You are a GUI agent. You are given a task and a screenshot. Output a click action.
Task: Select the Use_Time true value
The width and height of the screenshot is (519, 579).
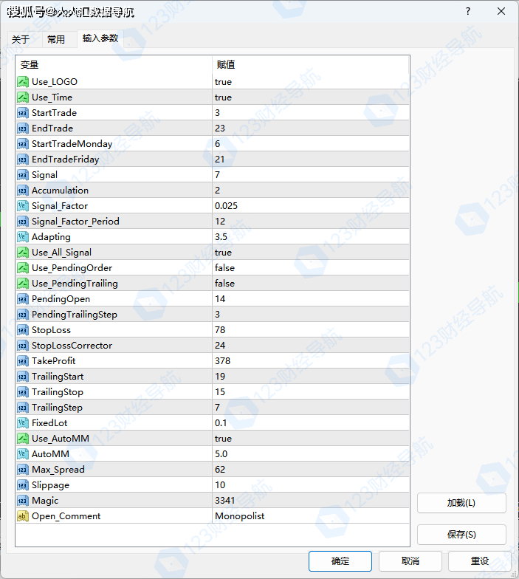[223, 97]
